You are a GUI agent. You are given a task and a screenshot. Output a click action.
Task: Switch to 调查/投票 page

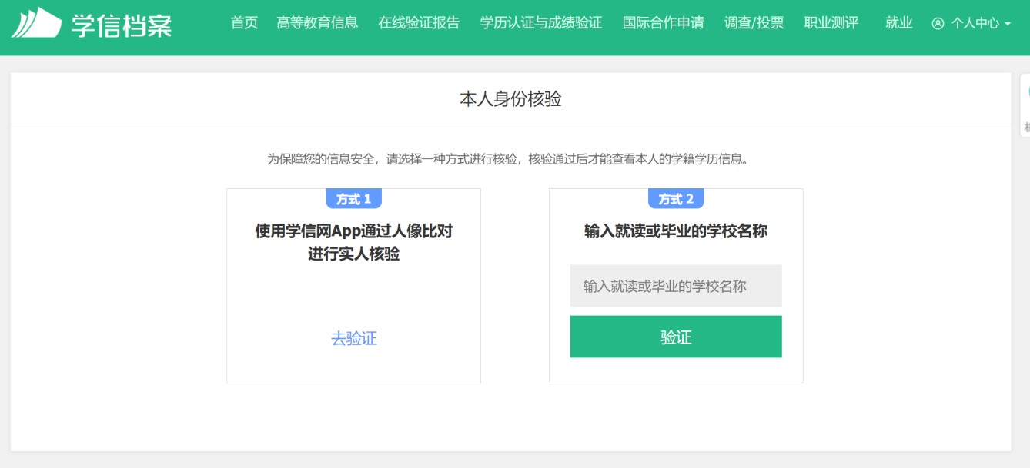pyautogui.click(x=754, y=23)
